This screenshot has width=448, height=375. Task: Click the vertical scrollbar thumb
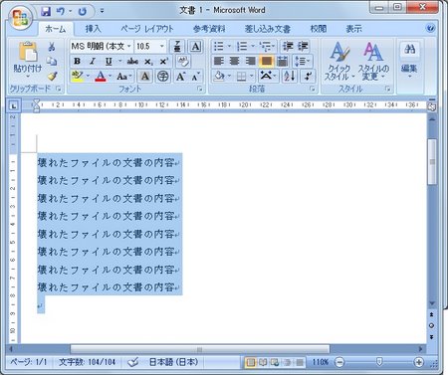point(432,162)
